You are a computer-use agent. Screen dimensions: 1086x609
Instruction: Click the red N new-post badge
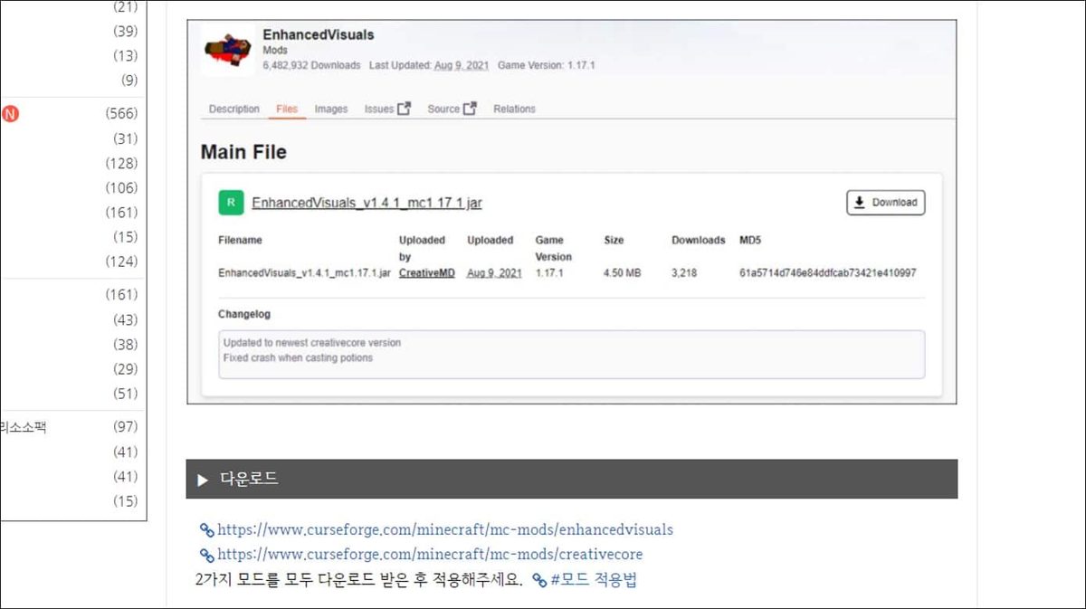(10, 114)
